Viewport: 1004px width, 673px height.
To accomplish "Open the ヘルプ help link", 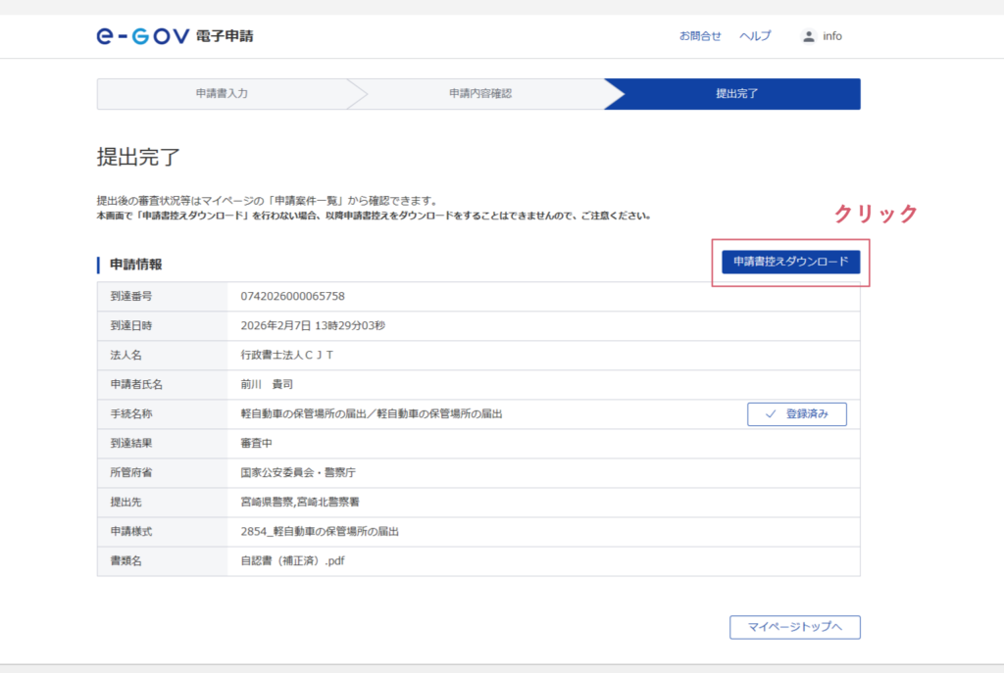I will (755, 36).
